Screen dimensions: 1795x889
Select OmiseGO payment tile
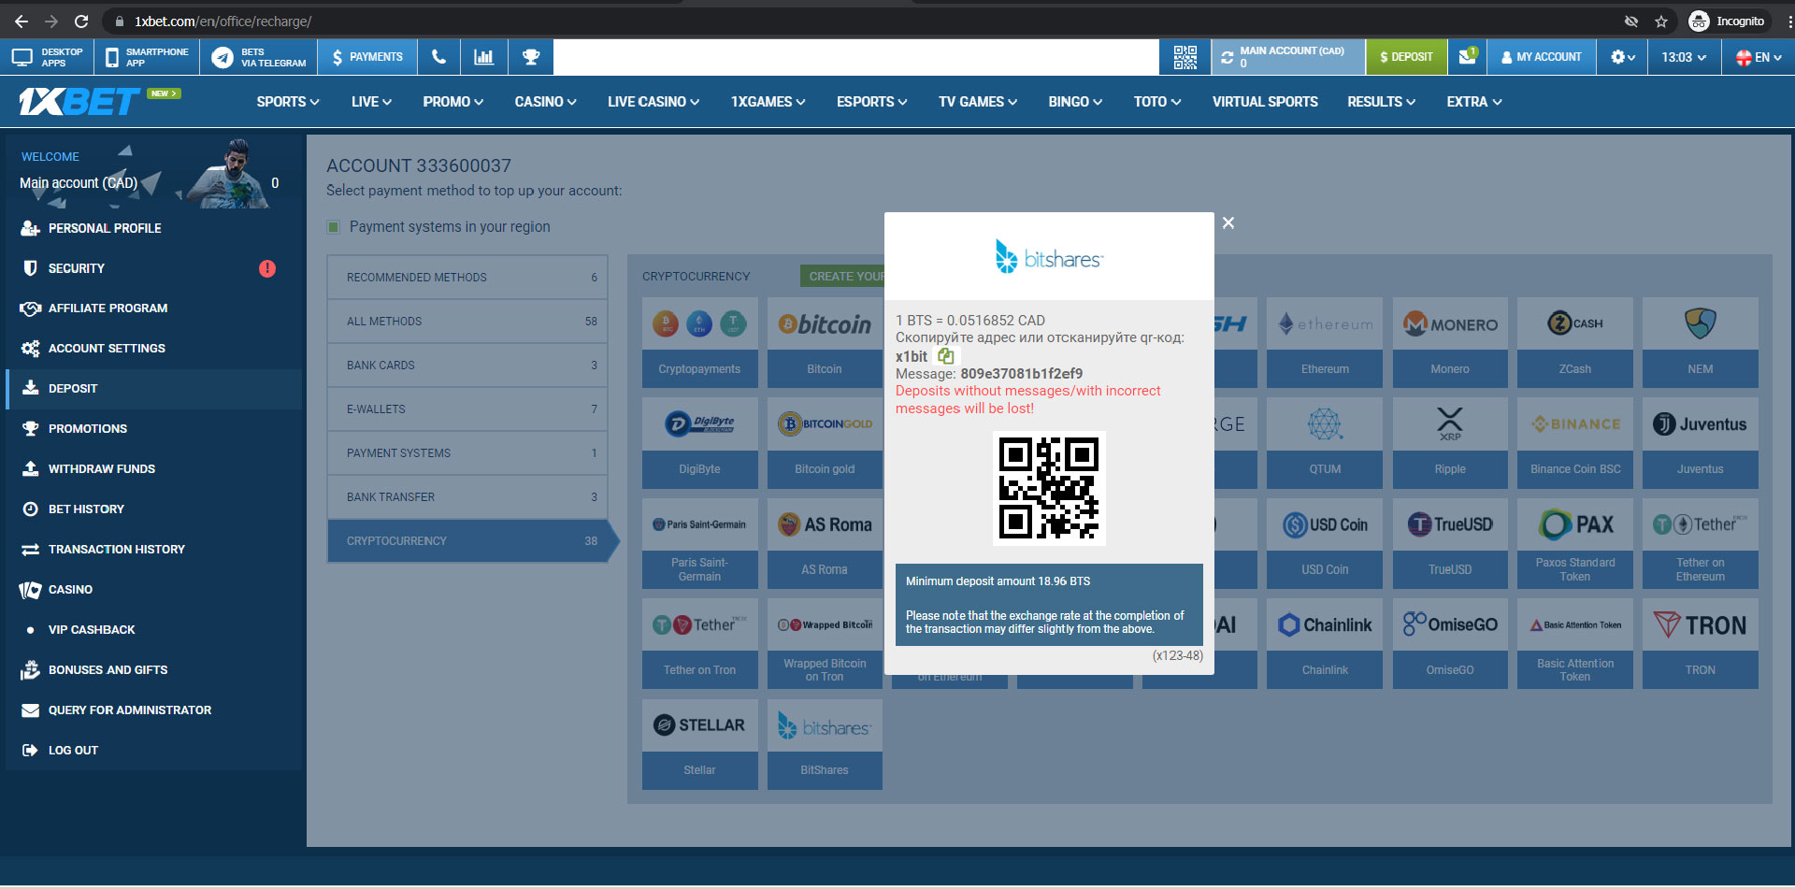coord(1450,644)
